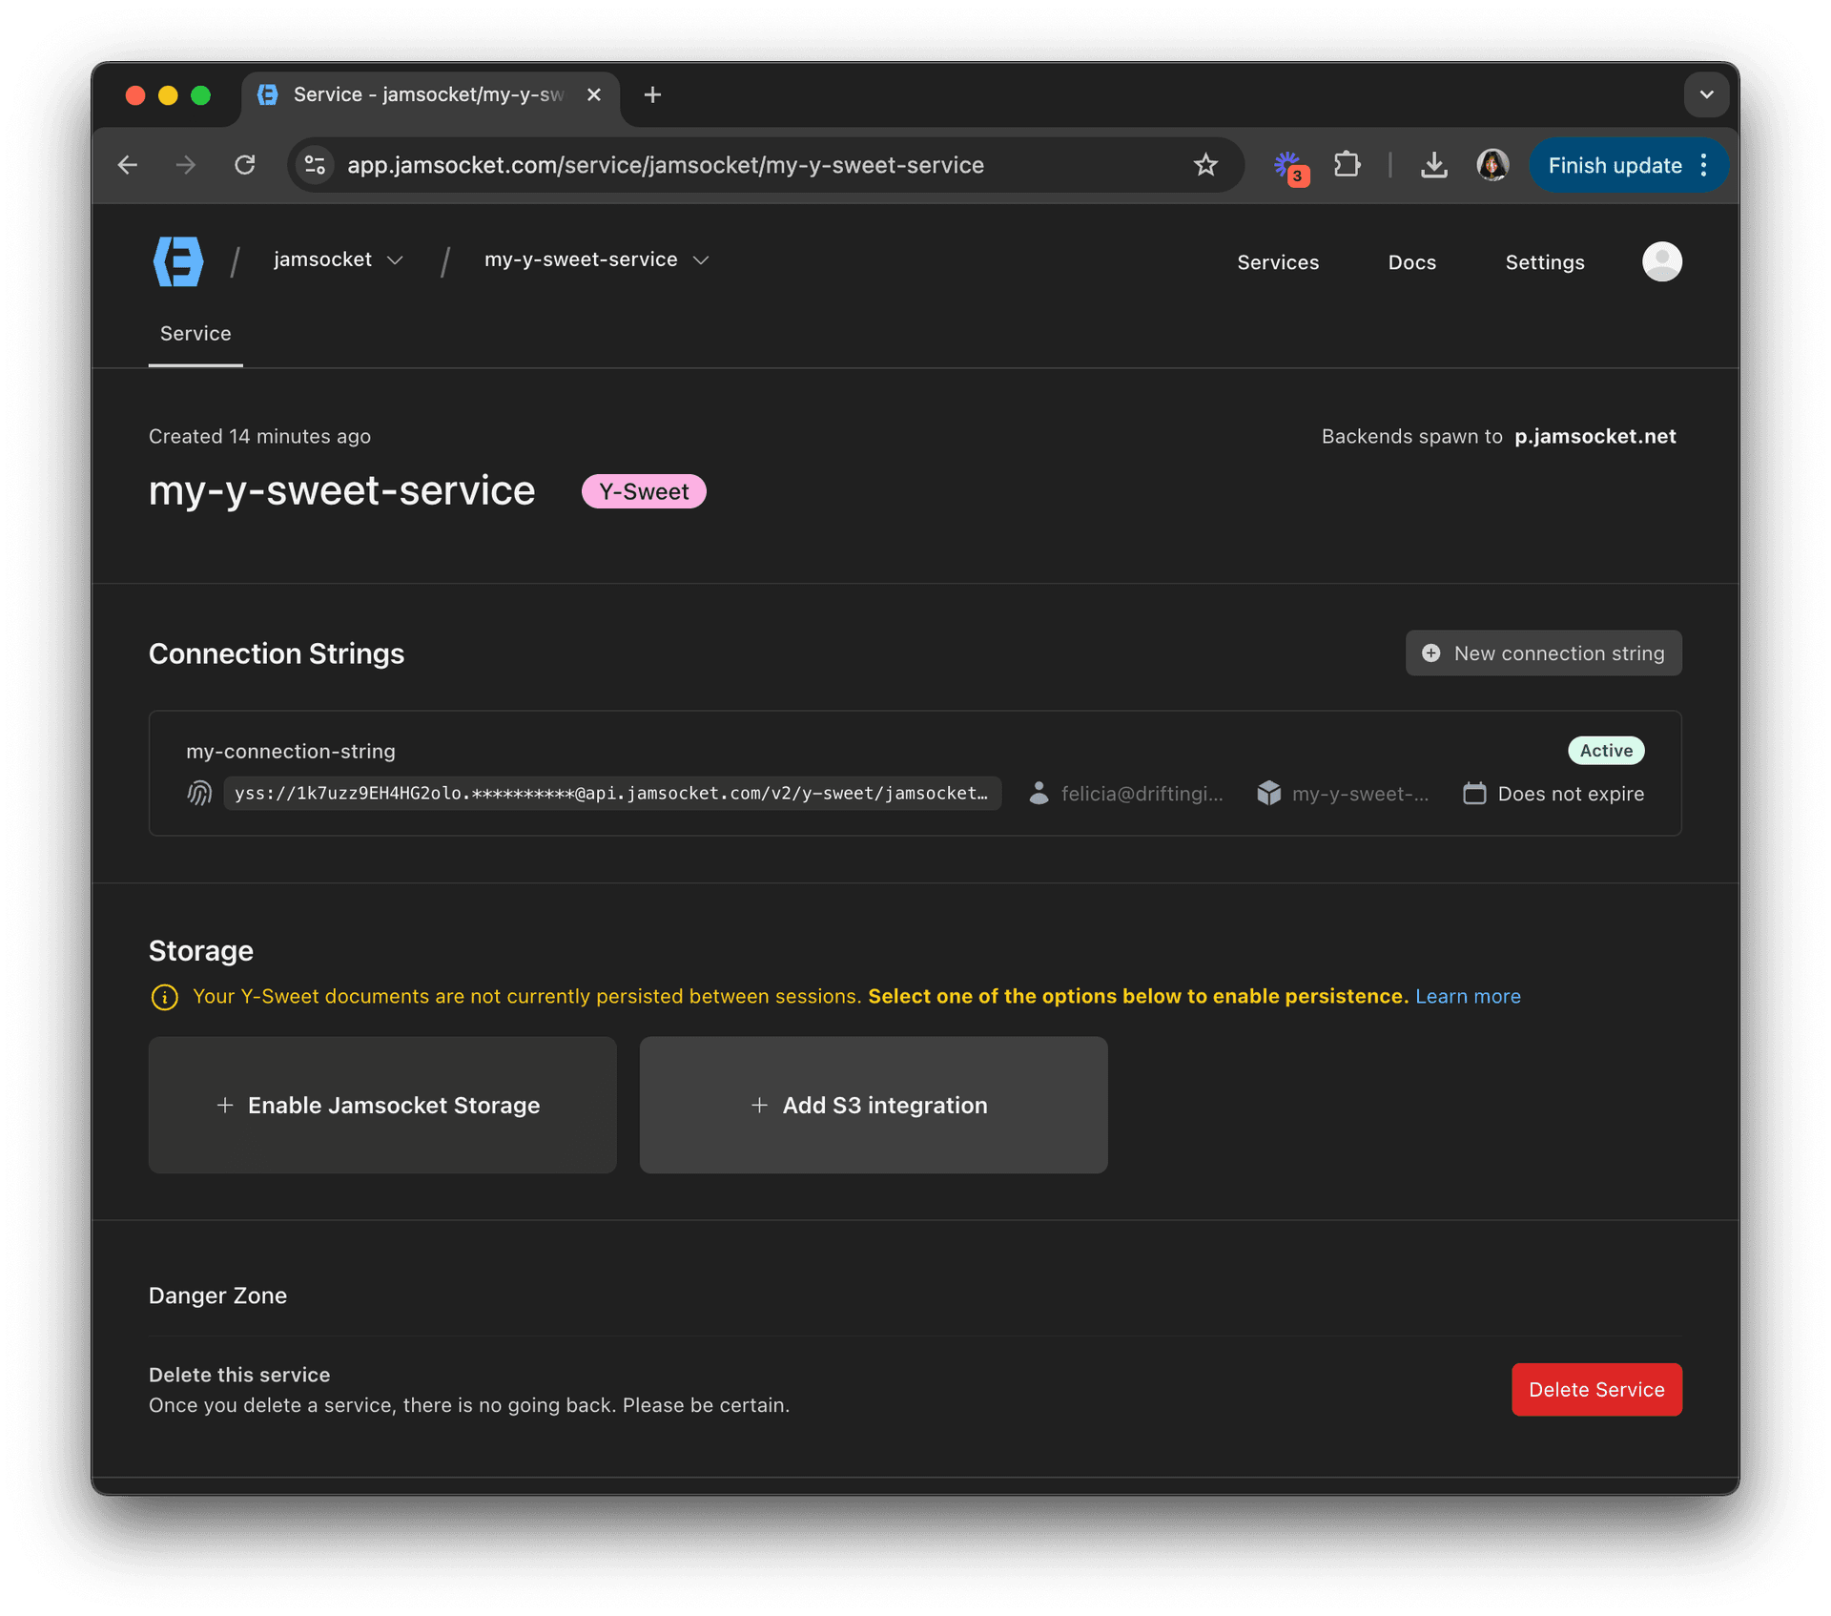Bookmark this page with the star icon
Image resolution: width=1831 pixels, height=1616 pixels.
[x=1205, y=165]
